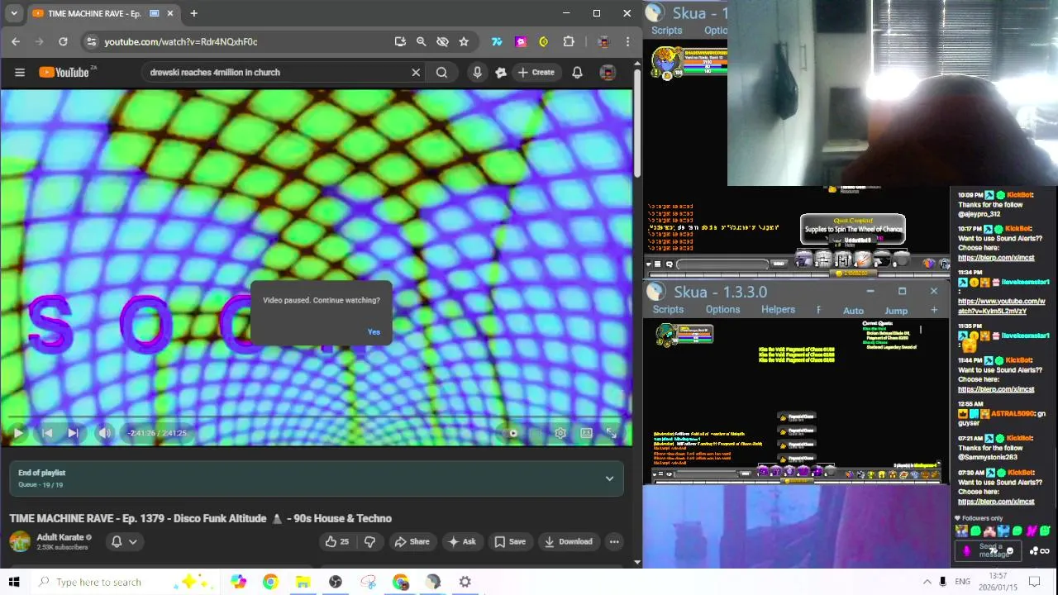Open Chrome zoom magnifier icon in address bar

[x=421, y=41]
